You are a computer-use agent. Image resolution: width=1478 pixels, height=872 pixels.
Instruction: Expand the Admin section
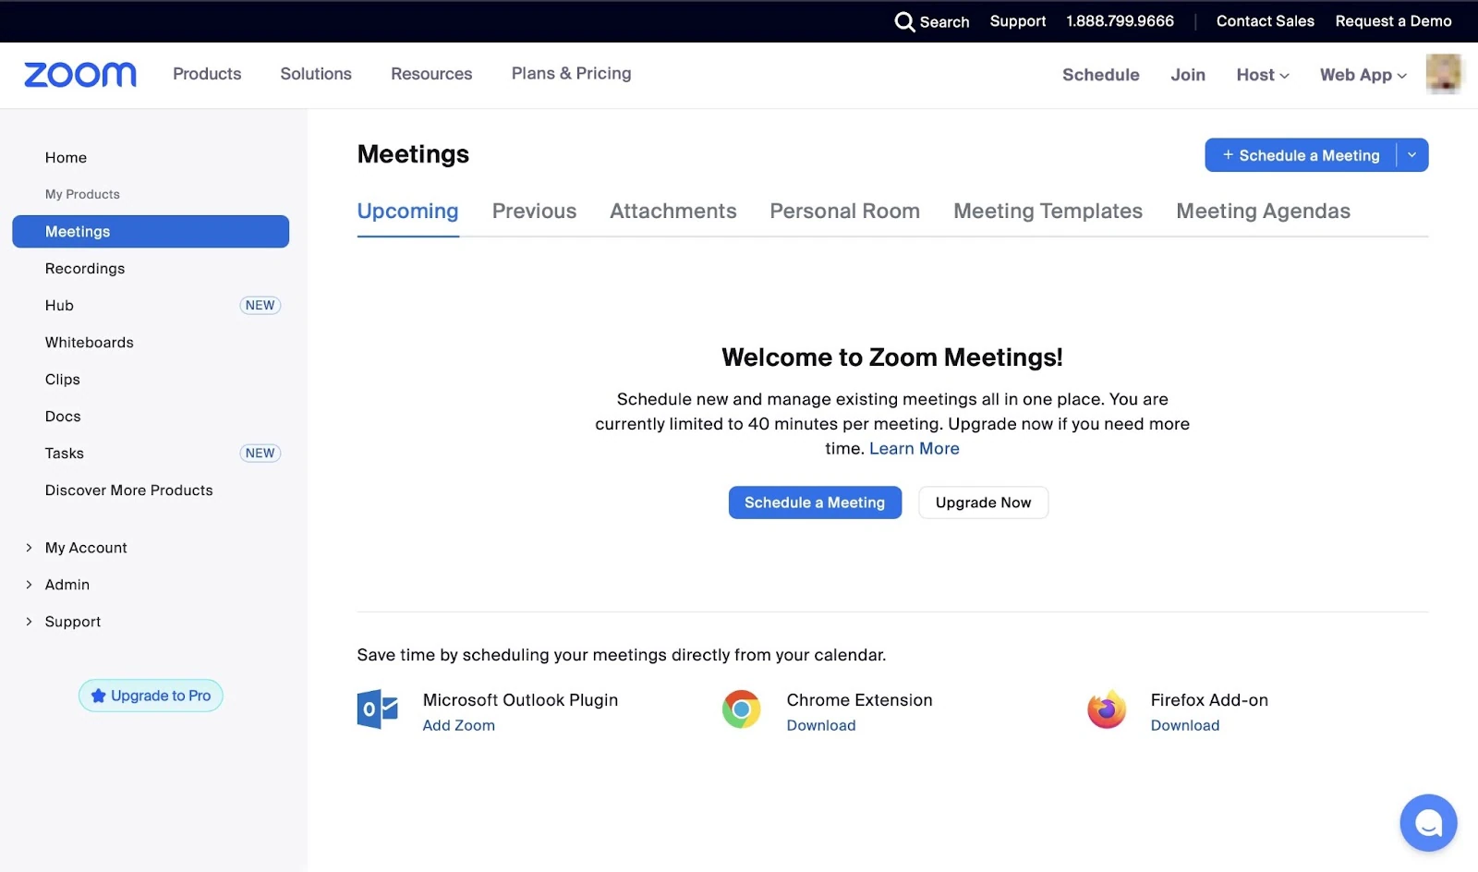(67, 585)
